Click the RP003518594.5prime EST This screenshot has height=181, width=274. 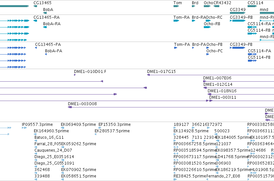pyautogui.click(x=175, y=154)
